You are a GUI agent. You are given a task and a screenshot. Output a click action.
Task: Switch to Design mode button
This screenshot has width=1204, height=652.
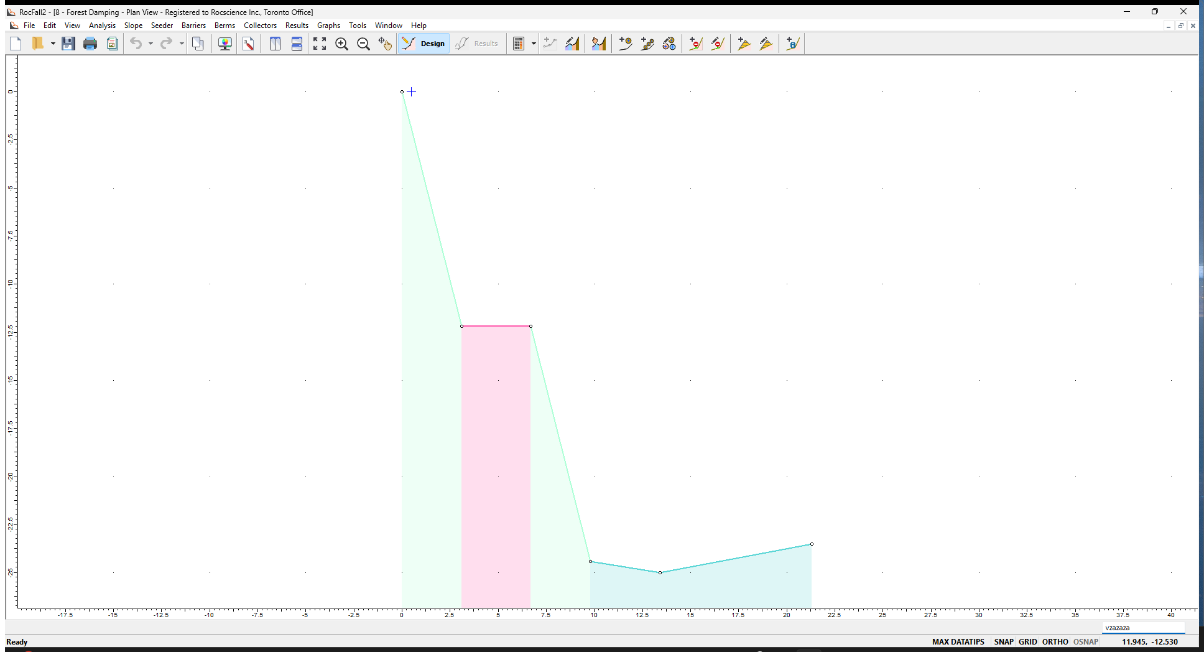(424, 44)
